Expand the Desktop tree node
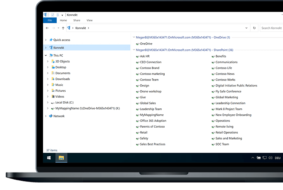This screenshot has width=283, height=190. tap(47, 67)
